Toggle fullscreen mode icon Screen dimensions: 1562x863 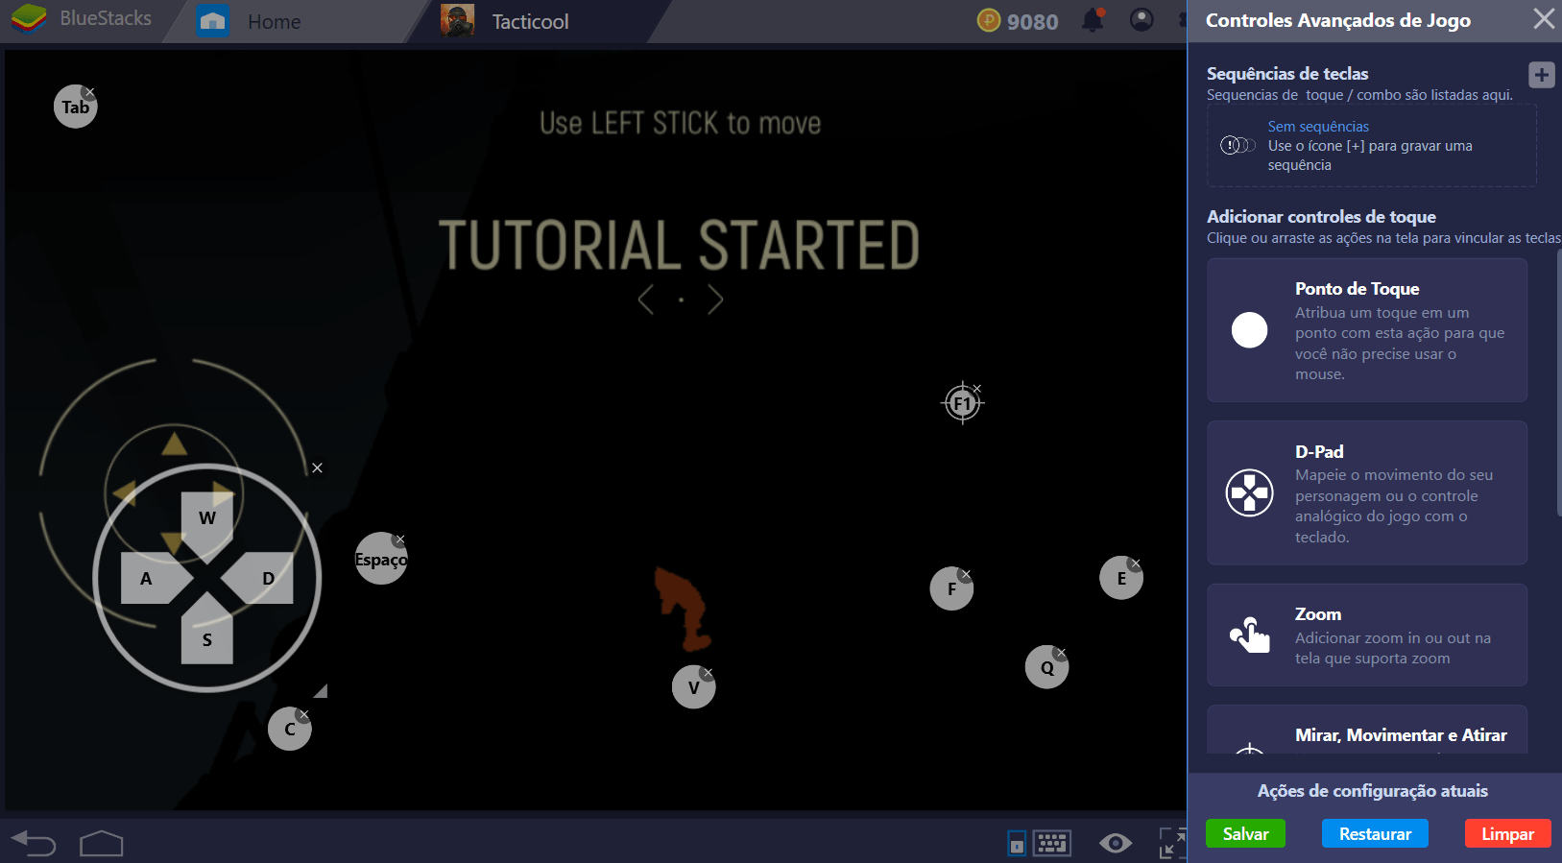1172,843
